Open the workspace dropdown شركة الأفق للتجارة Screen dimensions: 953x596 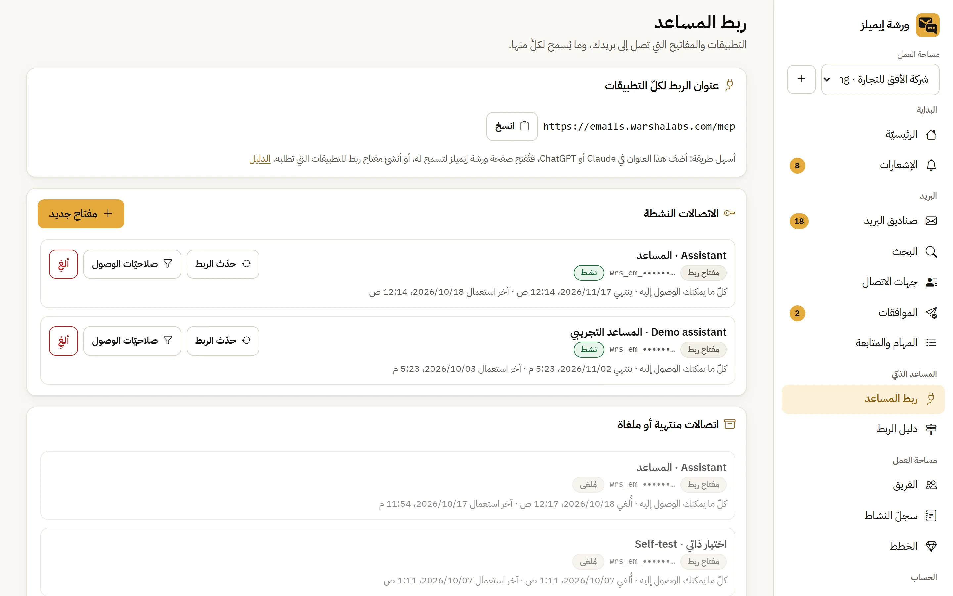[880, 79]
